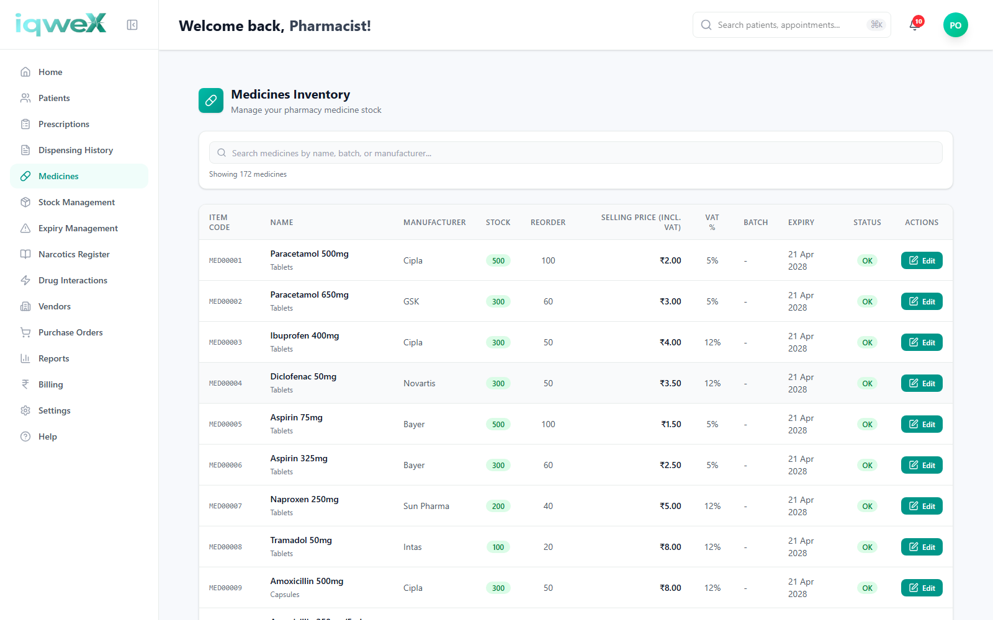Click the Stock Management box icon
Image resolution: width=993 pixels, height=620 pixels.
click(x=25, y=202)
